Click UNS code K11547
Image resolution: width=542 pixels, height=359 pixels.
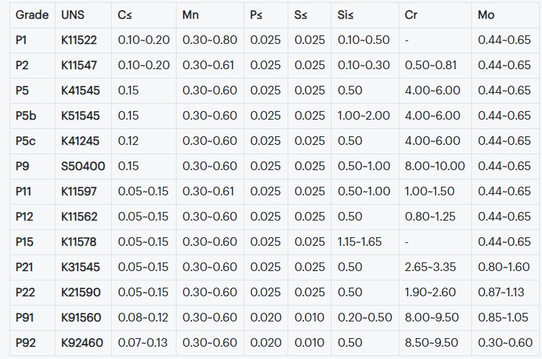tap(79, 66)
